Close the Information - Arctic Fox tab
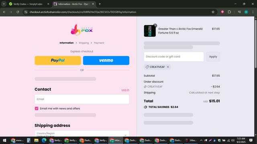 tap(93, 4)
